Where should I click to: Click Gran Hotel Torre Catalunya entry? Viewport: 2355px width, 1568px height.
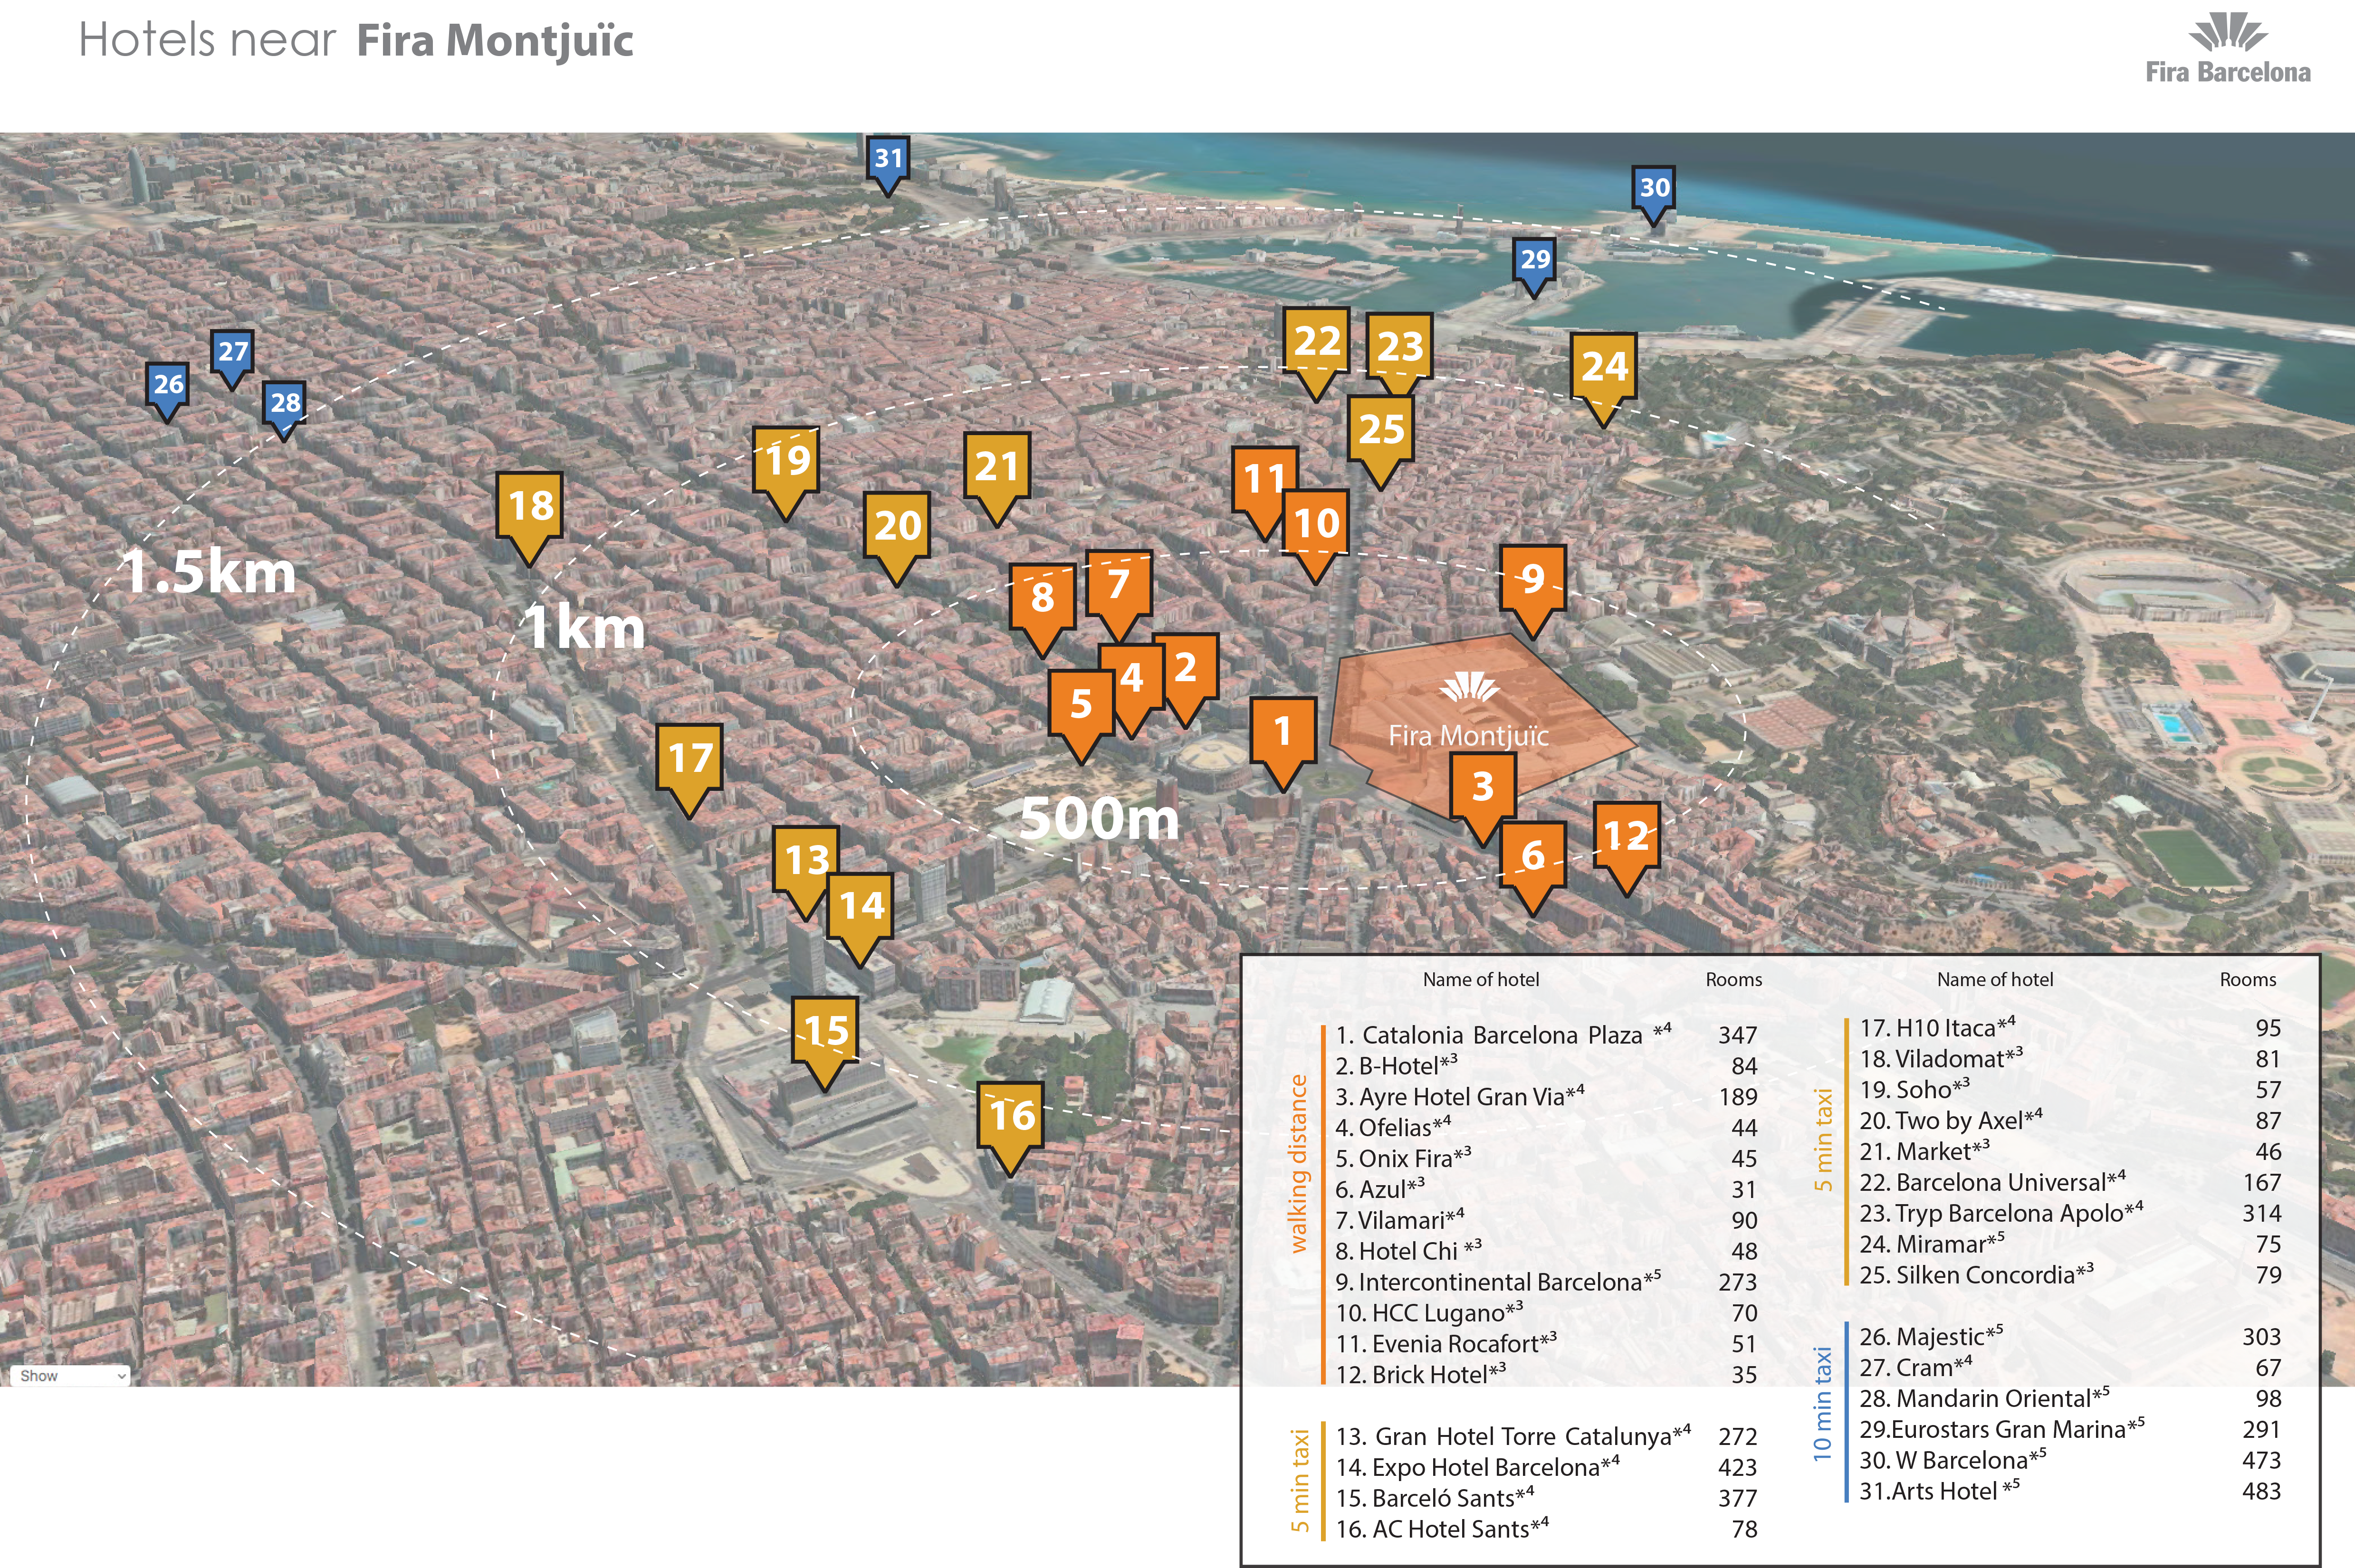coord(1546,1437)
